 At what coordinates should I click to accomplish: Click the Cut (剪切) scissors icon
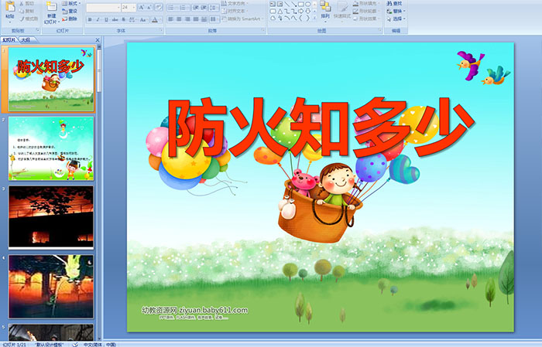[x=22, y=4]
